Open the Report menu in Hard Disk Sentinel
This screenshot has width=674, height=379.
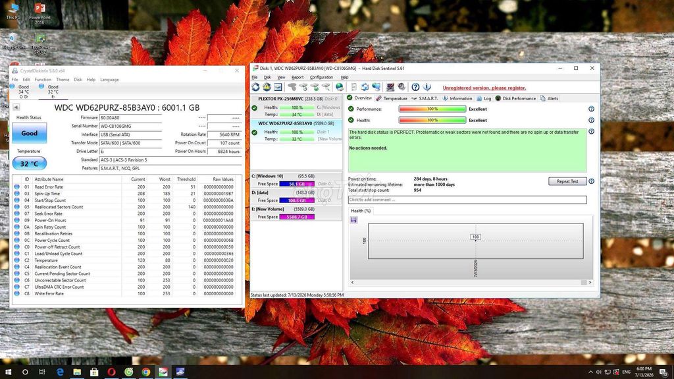point(298,78)
